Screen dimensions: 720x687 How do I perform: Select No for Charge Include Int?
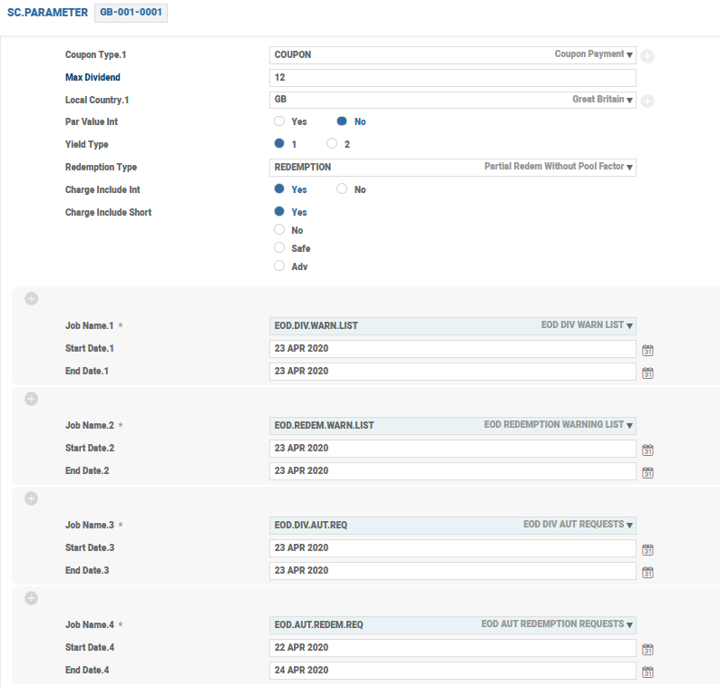pyautogui.click(x=342, y=189)
